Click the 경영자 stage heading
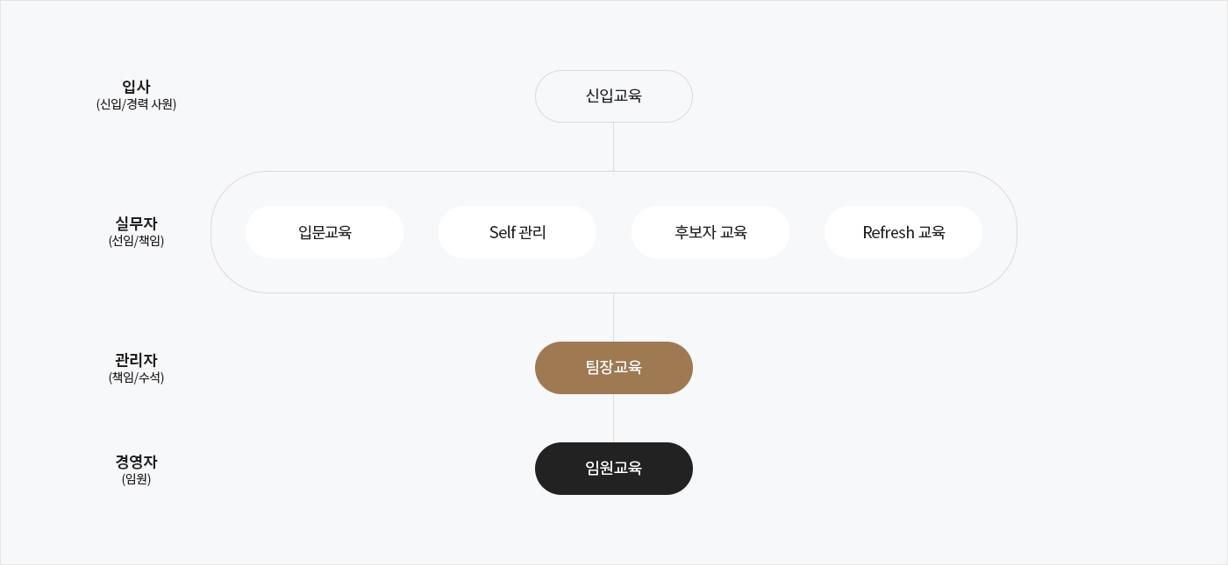 [136, 462]
